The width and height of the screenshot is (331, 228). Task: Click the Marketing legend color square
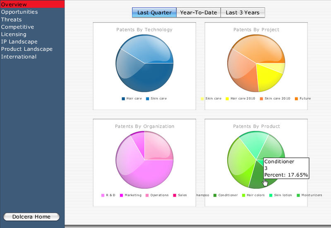(x=121, y=195)
